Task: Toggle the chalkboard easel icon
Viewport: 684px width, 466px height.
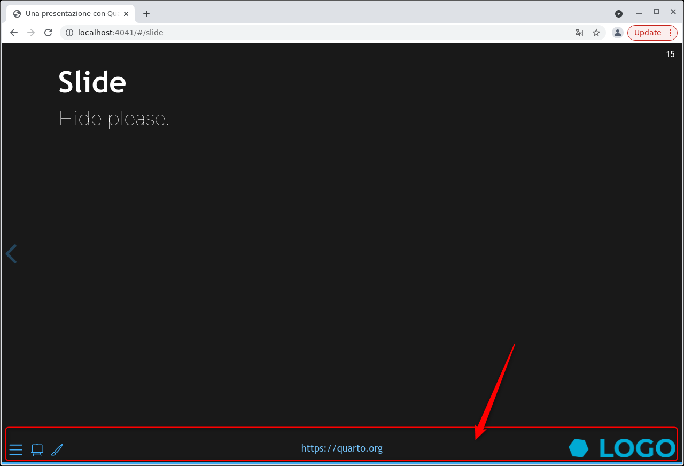Action: (x=37, y=449)
